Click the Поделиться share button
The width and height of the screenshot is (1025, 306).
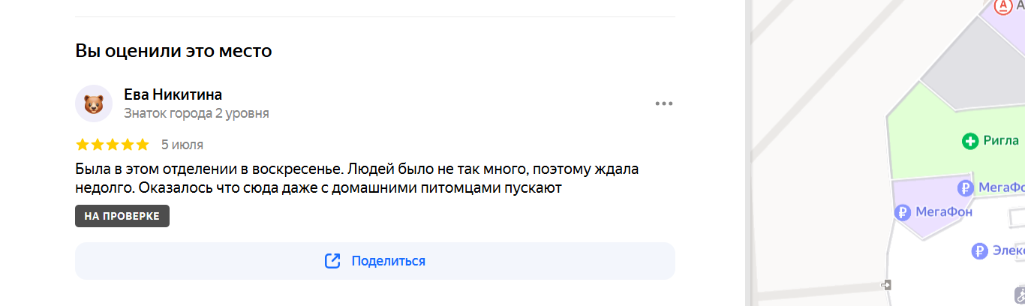[x=375, y=261]
